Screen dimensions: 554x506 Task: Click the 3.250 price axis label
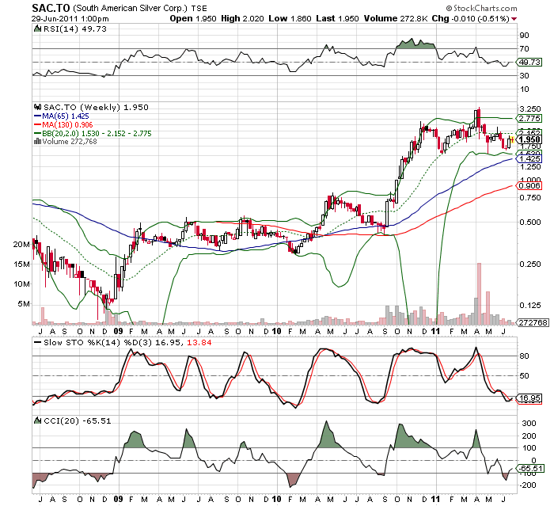[530, 108]
